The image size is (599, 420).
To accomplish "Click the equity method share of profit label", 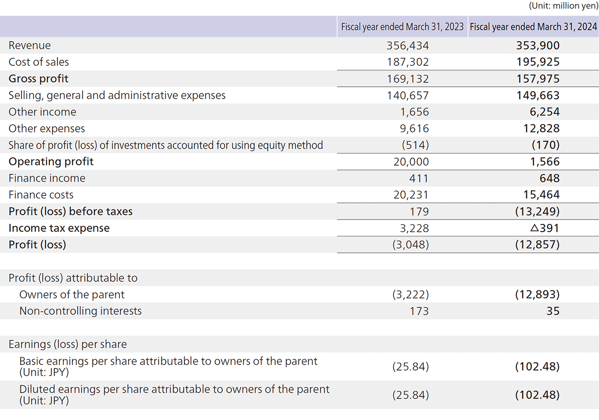I will pyautogui.click(x=166, y=145).
